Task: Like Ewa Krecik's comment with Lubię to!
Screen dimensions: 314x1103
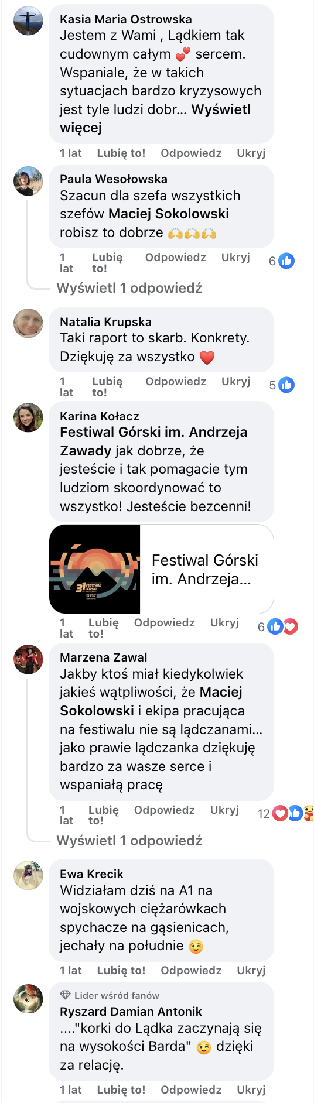Action: coord(121,970)
